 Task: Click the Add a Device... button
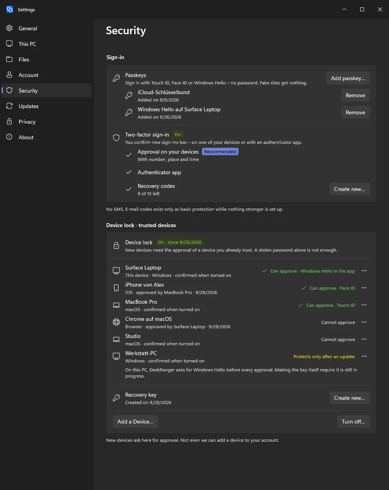coord(135,422)
